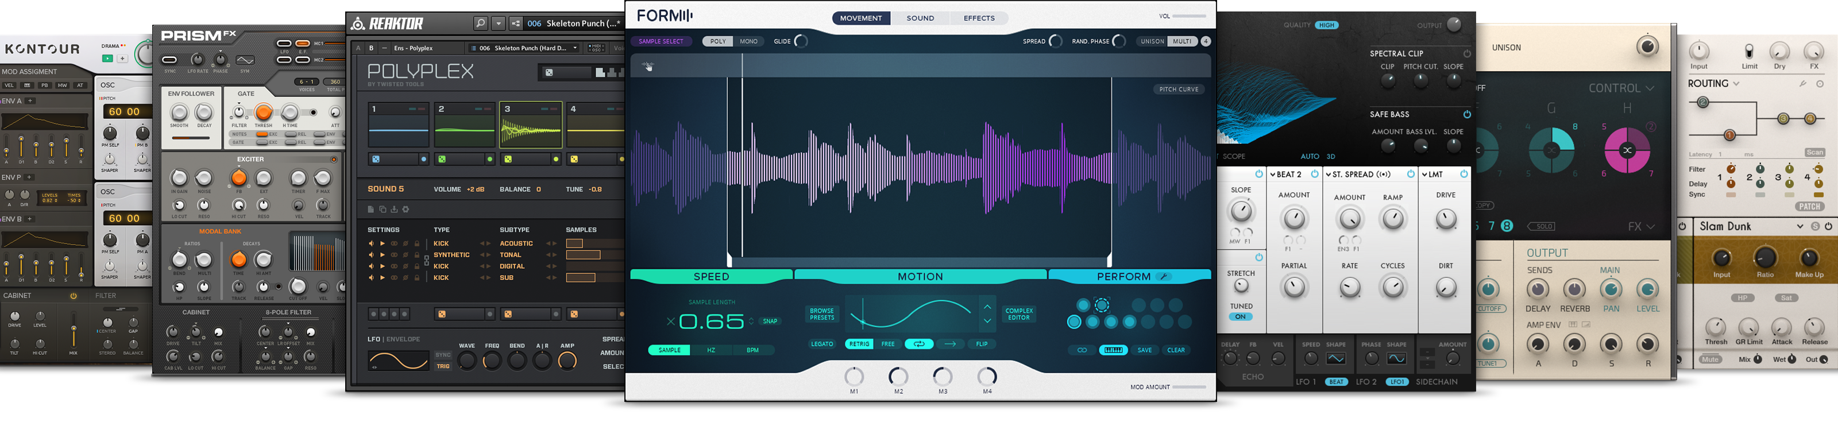Viewport: 1838px width, 426px height.
Task: Click the S icon beside Slam Dunk
Action: 1815,226
